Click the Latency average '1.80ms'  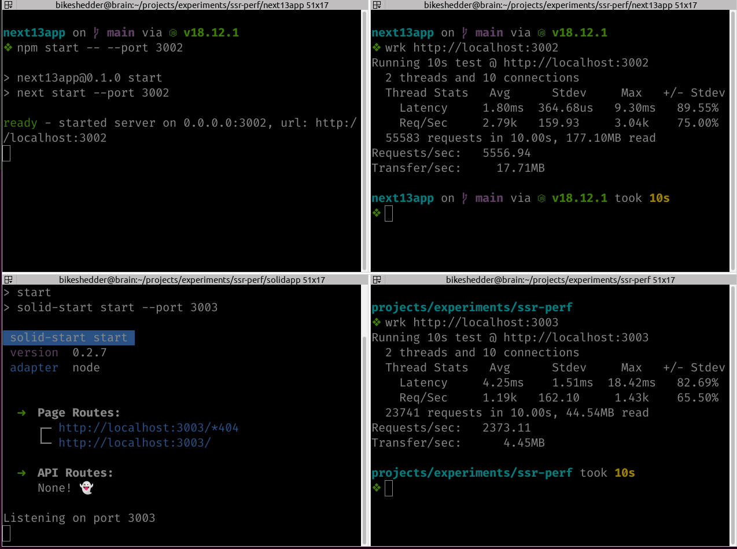click(x=503, y=108)
